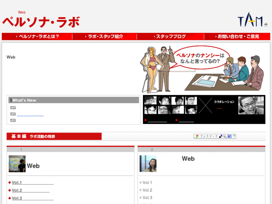Open Vol.1 link in section 1
The height and width of the screenshot is (204, 272).
pos(33,183)
